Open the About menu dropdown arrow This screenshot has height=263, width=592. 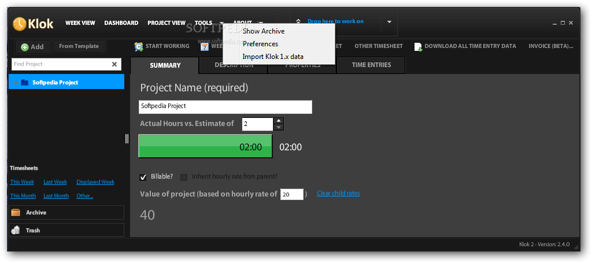tap(260, 23)
